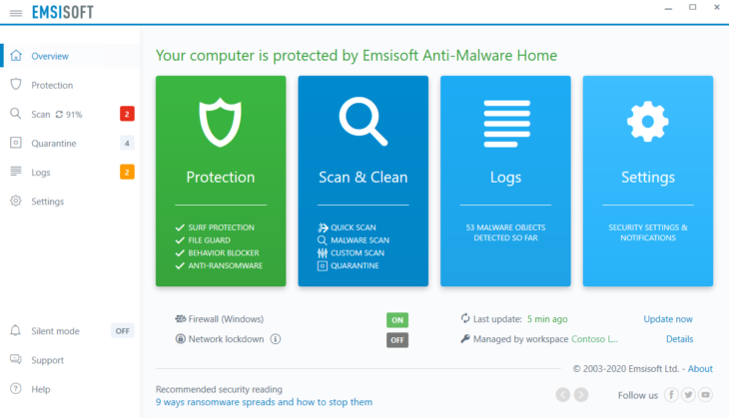The image size is (729, 418).
Task: Show next security reading arrow
Action: 580,395
